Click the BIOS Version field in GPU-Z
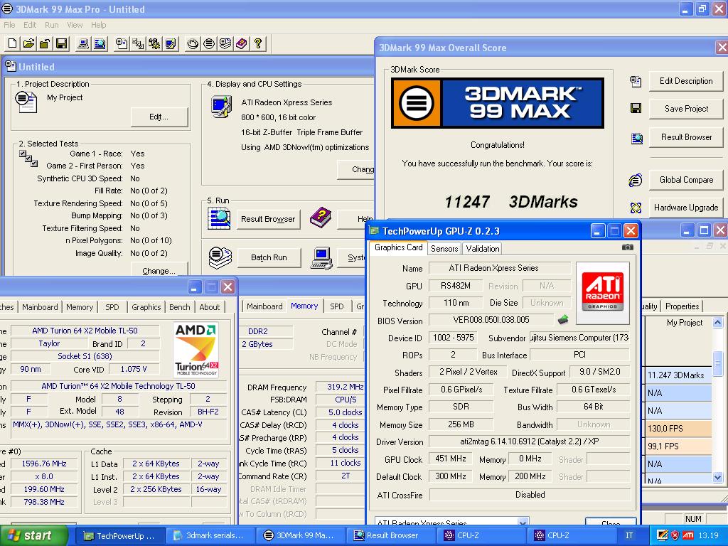 (x=491, y=320)
